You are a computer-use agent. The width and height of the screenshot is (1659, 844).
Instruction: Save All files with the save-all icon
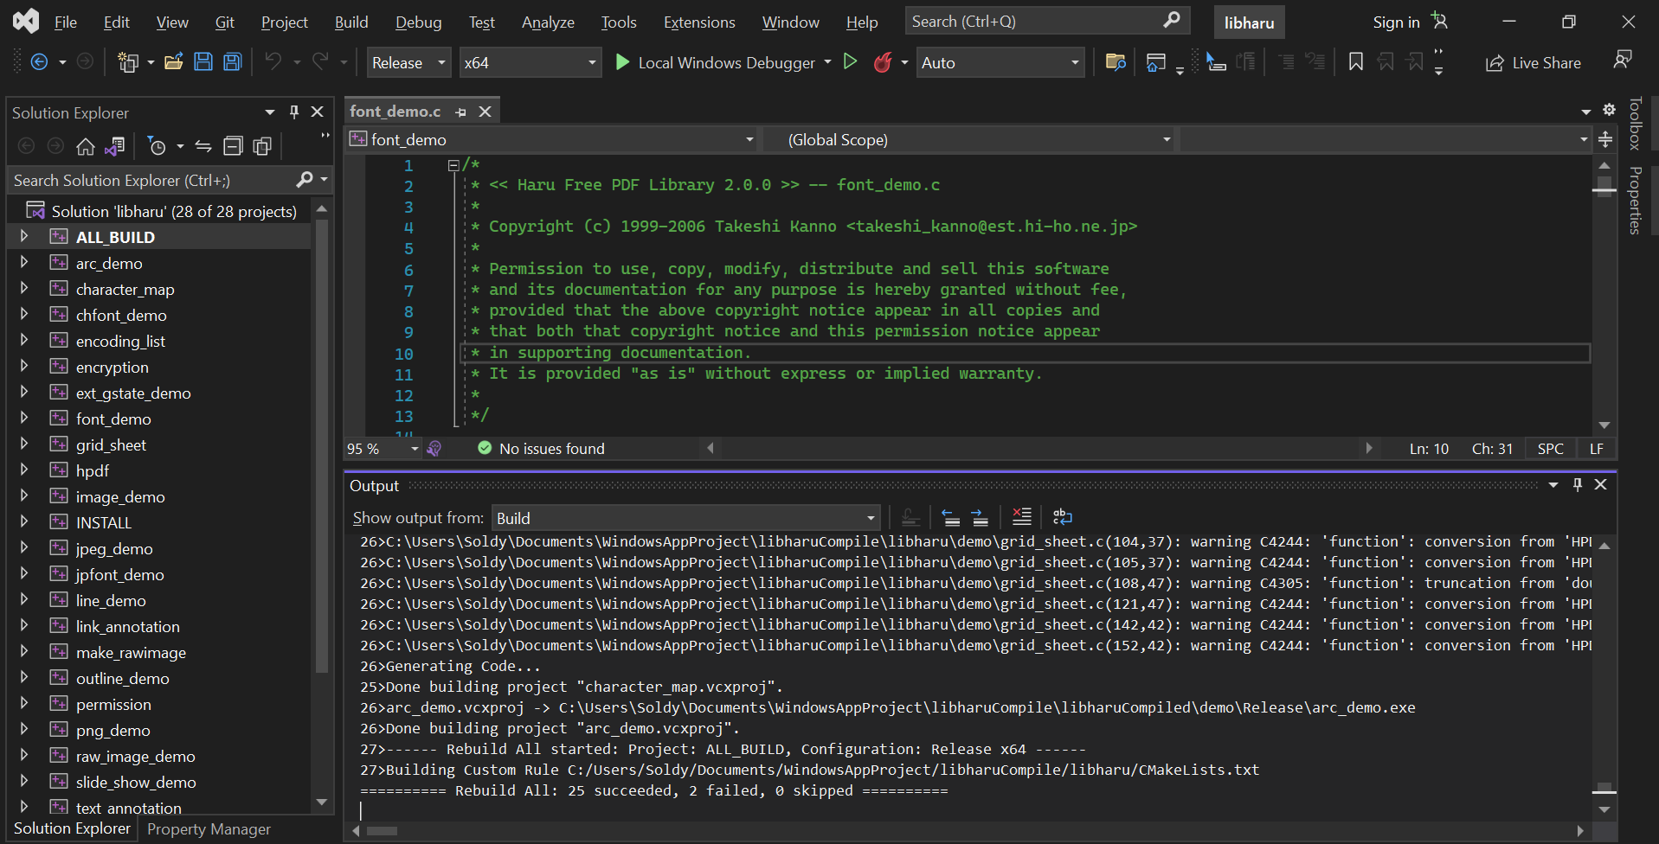pos(232,61)
